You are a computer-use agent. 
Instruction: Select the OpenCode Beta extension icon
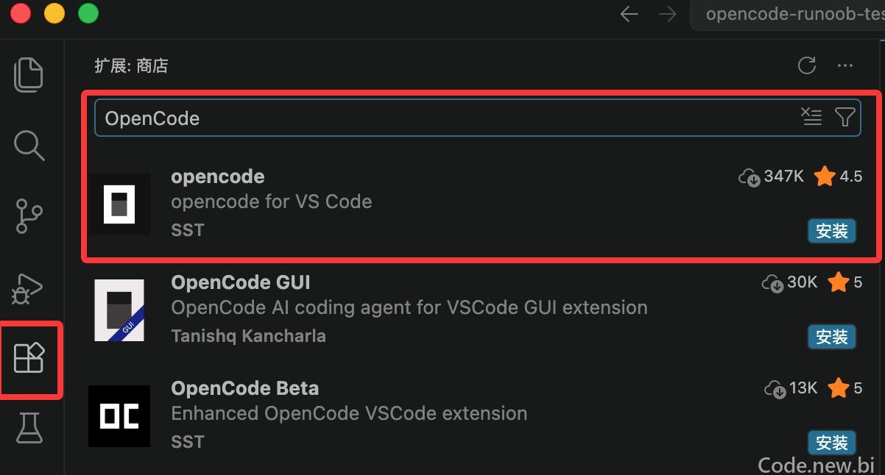[119, 416]
